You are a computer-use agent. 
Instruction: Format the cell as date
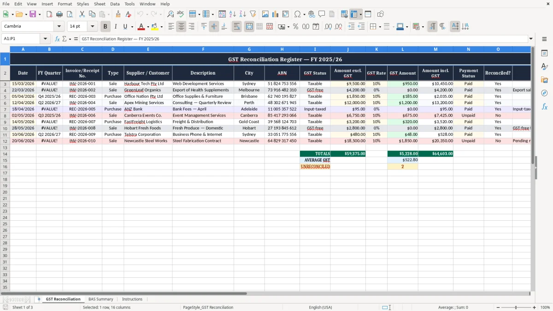point(316,27)
